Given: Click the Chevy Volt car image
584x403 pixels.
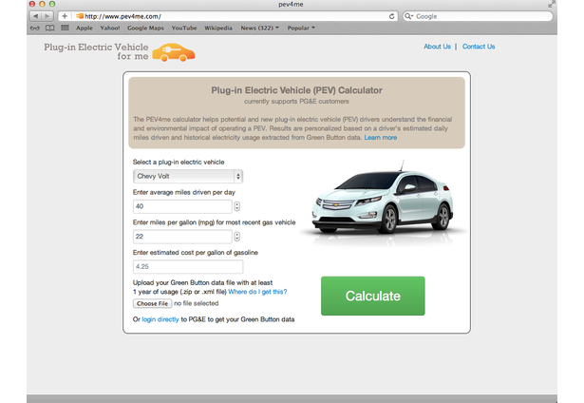Looking at the screenshot, I should coord(384,203).
